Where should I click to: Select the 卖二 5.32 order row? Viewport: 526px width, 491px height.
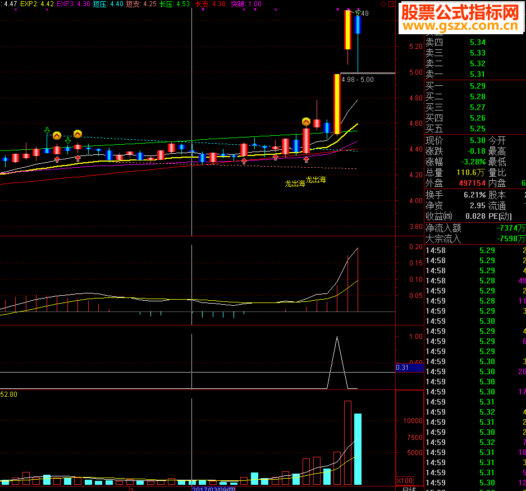pos(475,64)
